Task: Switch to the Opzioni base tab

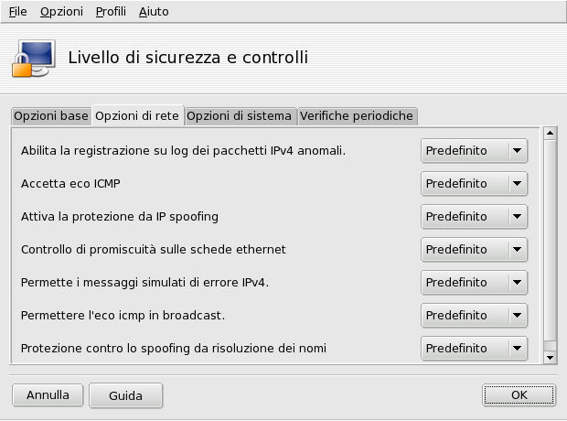Action: click(x=51, y=116)
